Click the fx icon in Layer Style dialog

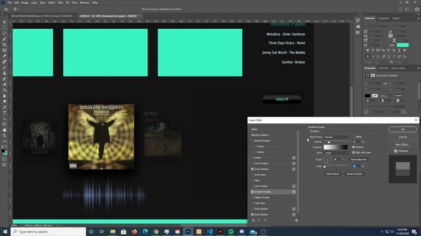click(x=253, y=220)
